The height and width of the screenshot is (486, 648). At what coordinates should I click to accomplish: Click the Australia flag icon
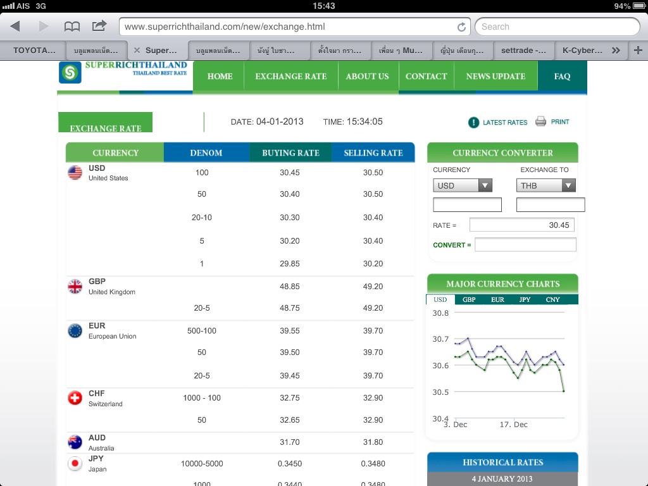(75, 442)
